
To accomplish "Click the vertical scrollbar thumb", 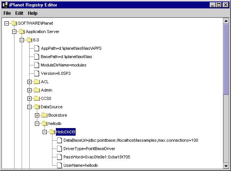I will [226, 59].
